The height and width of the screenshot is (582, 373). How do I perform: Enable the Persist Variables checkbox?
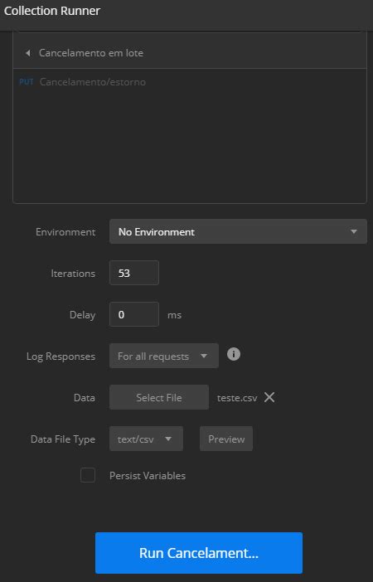tap(88, 475)
